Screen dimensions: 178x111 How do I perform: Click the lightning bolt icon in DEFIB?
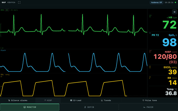(x=85, y=107)
